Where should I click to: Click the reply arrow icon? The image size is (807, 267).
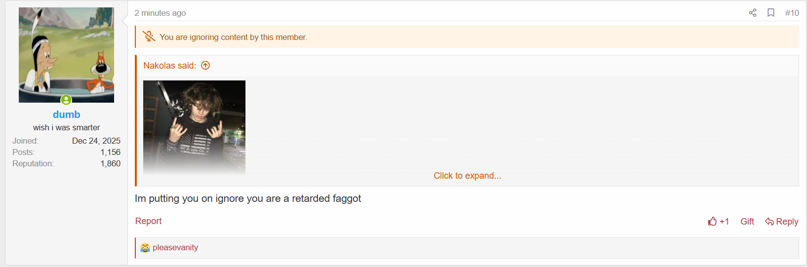[769, 222]
